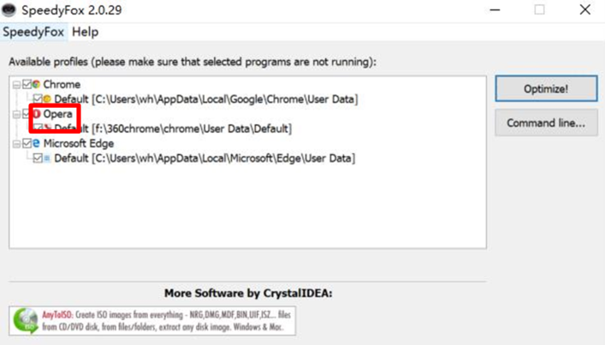Uncheck the Chrome Default profile checkbox
This screenshot has width=605, height=345.
[x=37, y=99]
